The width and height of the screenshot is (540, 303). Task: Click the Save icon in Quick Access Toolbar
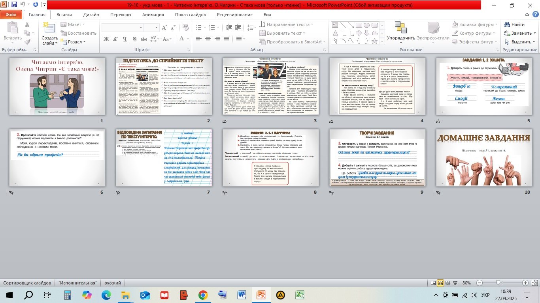(14, 5)
